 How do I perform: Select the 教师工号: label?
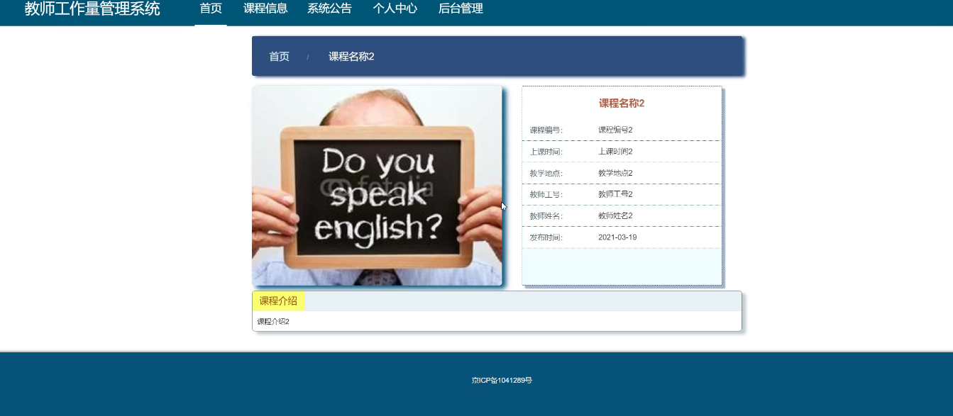[546, 194]
